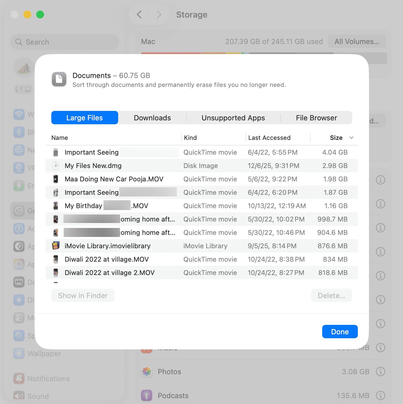Open the profile avatar in the sidebar
Screen dimensions: 403x404
pyautogui.click(x=24, y=68)
